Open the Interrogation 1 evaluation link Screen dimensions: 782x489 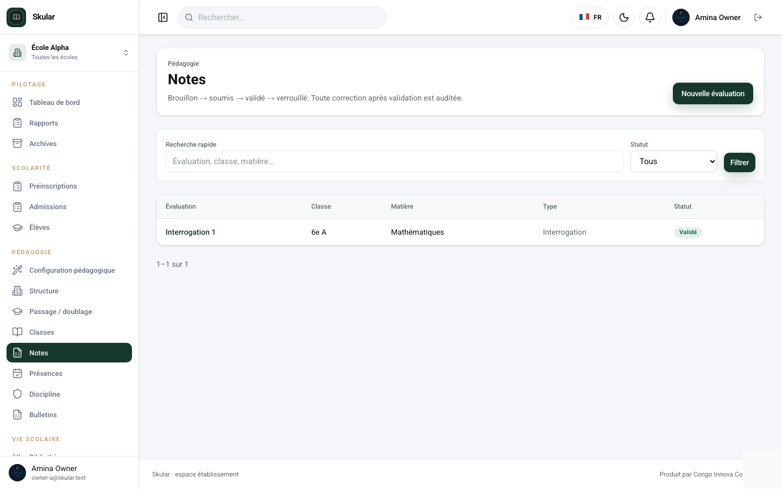[191, 232]
